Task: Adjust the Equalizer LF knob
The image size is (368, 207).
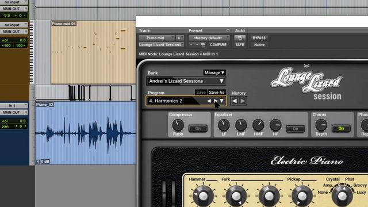Action: [x=224, y=125]
